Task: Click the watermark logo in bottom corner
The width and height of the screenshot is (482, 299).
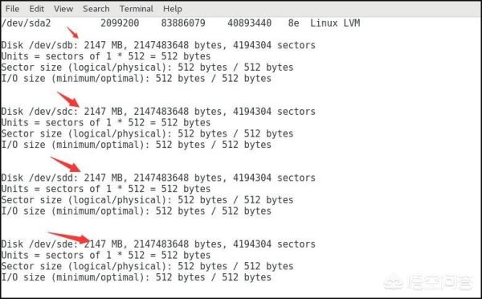Action: click(429, 282)
